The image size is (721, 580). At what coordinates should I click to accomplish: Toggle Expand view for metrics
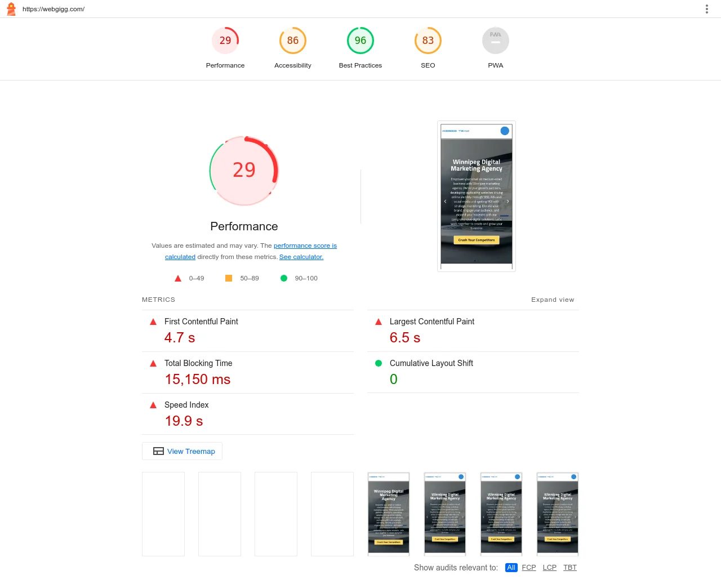pyautogui.click(x=552, y=300)
